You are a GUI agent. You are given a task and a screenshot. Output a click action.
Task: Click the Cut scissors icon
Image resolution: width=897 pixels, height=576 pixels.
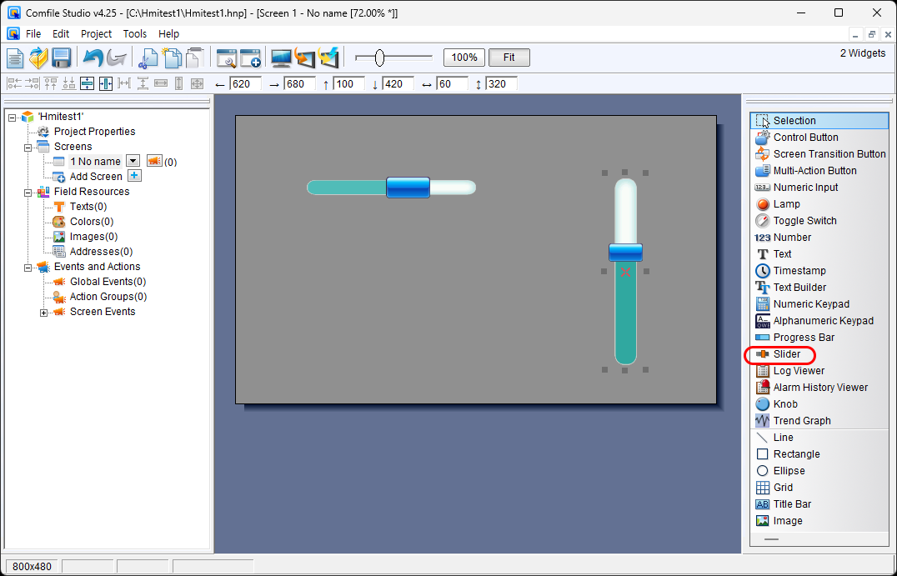148,58
